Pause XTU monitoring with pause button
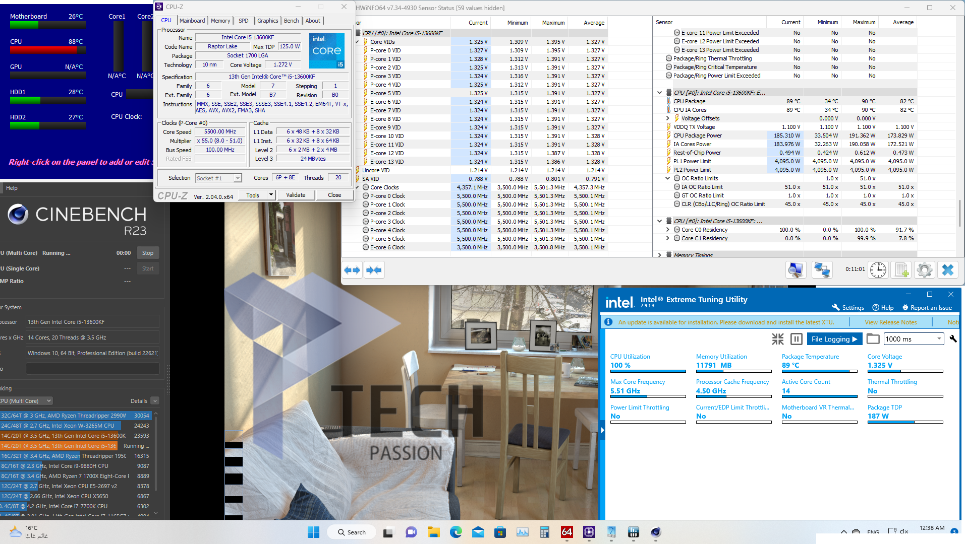 tap(796, 339)
